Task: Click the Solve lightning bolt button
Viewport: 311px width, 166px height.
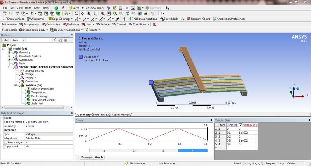Action: pyautogui.click(x=74, y=8)
